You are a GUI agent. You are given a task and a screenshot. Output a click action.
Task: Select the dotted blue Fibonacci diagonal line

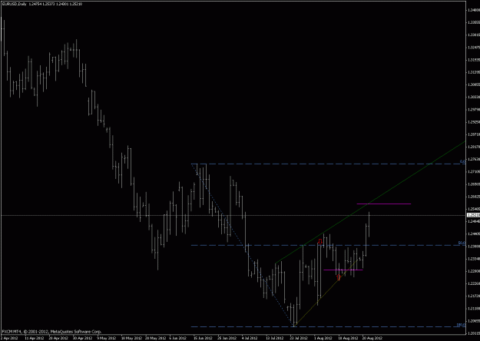pyautogui.click(x=243, y=245)
